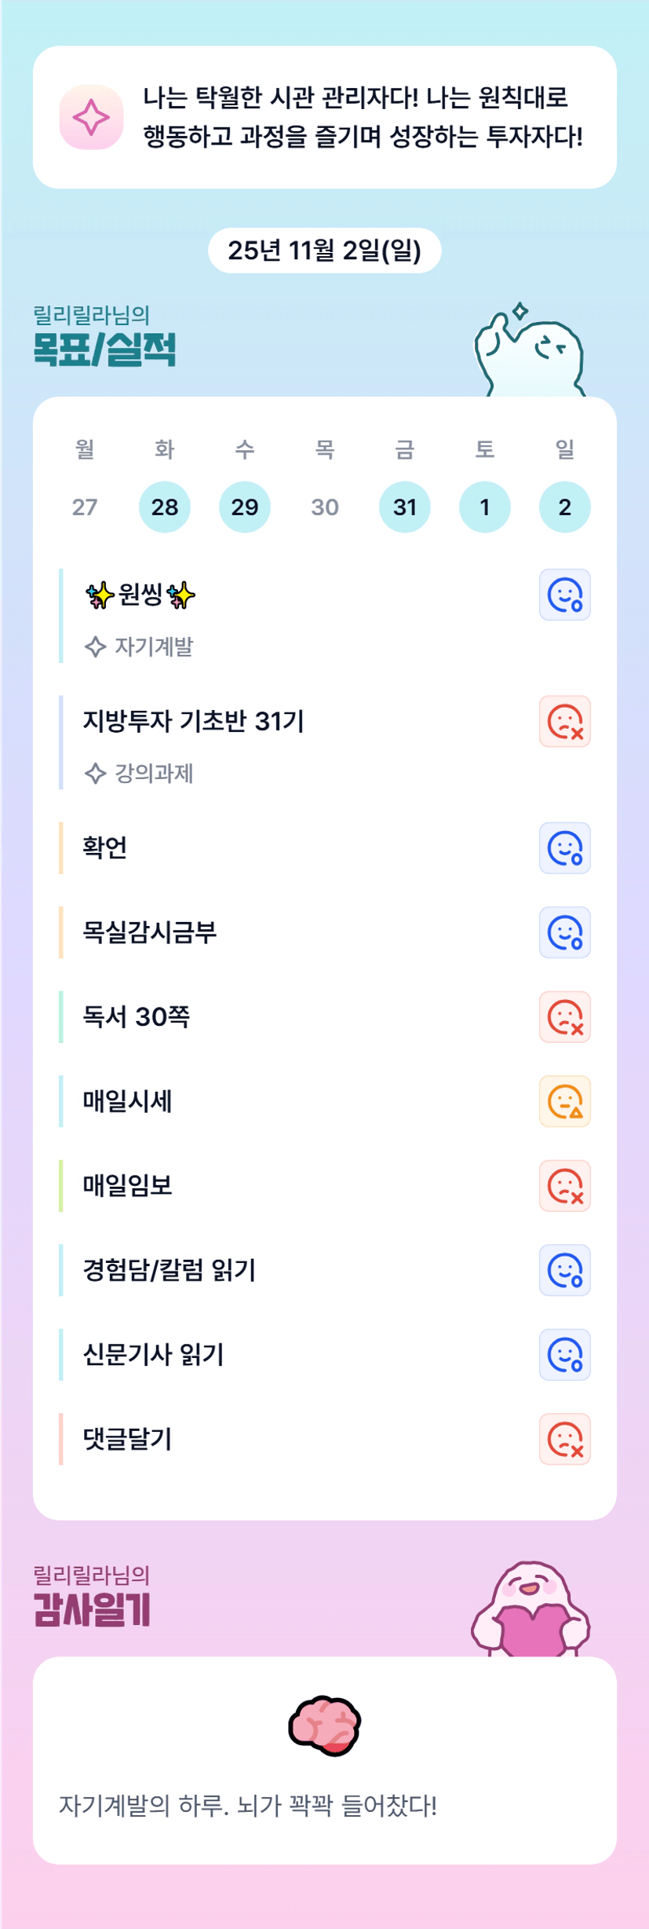Click the success face icon for 목실감시금부
Screen dimensions: 649x1929
click(x=564, y=932)
